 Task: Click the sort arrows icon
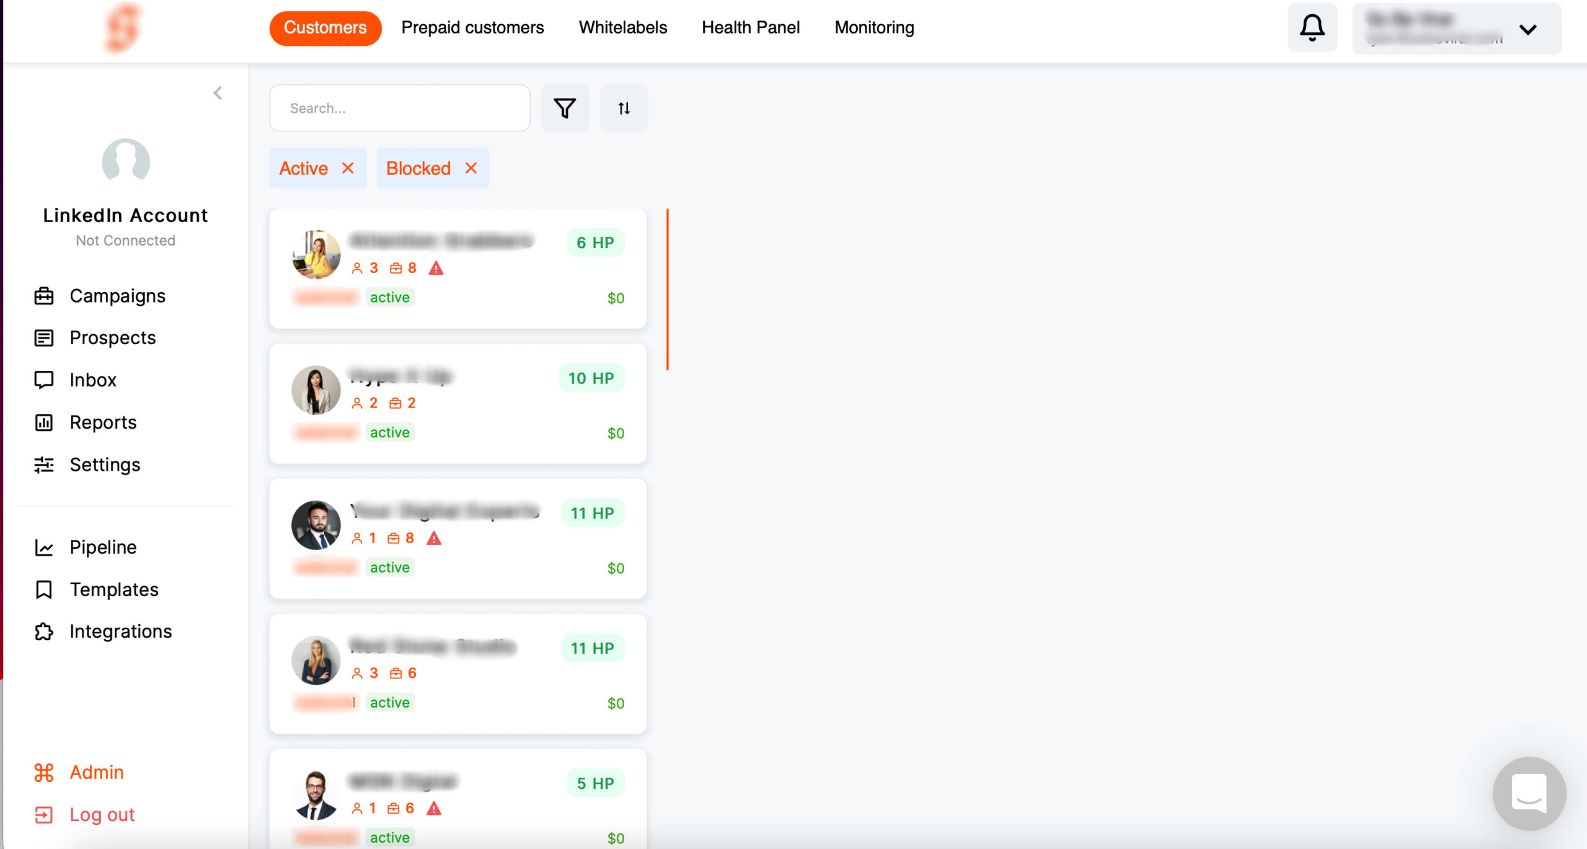(624, 109)
